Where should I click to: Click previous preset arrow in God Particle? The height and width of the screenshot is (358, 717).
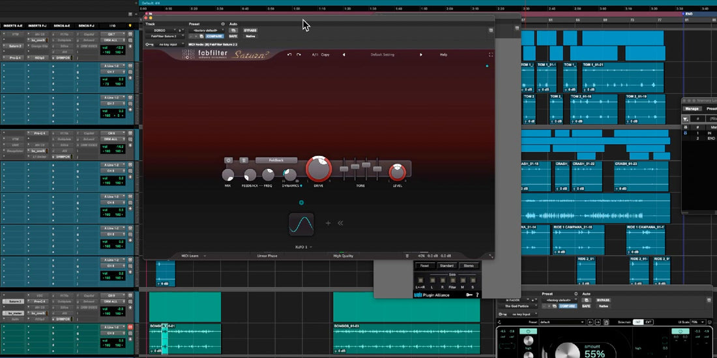[591, 322]
